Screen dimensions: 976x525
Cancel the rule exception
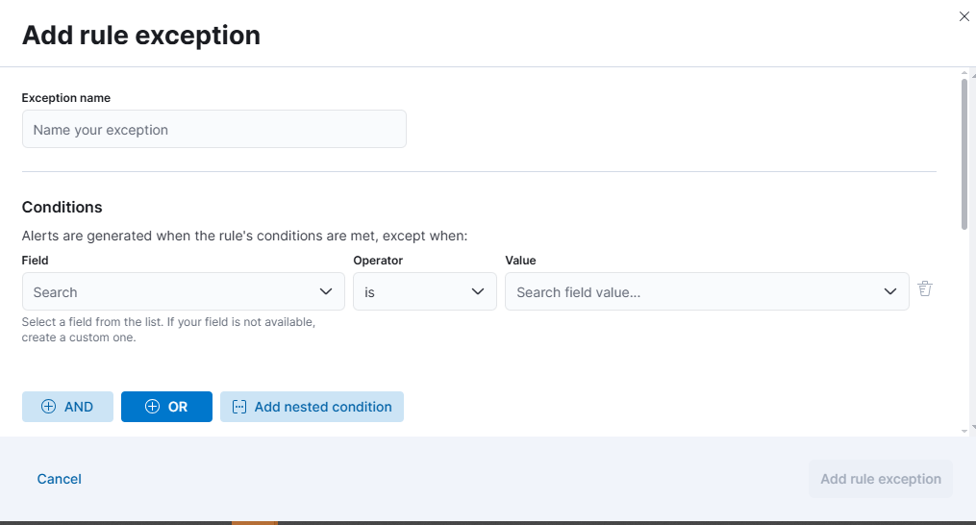60,479
